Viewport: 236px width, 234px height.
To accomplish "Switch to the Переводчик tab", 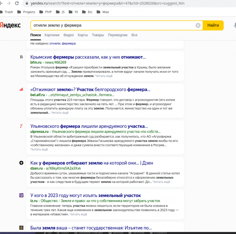I will 118,35.
